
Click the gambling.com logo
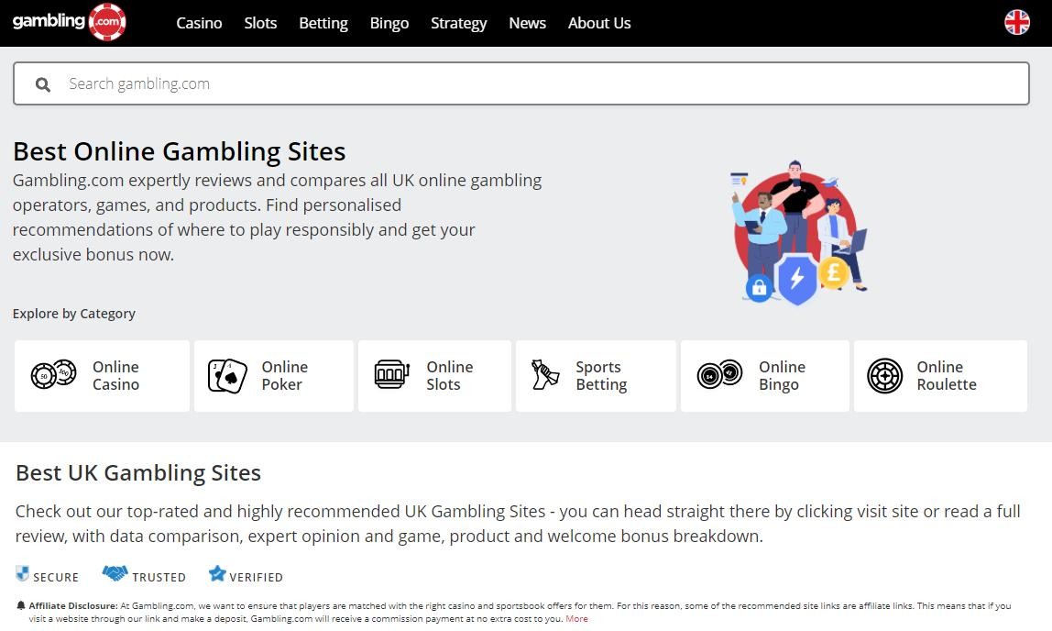(69, 22)
